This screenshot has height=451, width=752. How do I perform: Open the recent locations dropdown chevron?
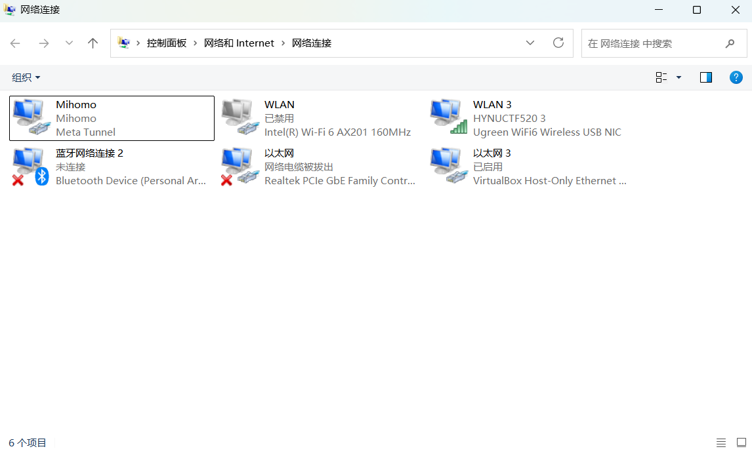tap(69, 43)
